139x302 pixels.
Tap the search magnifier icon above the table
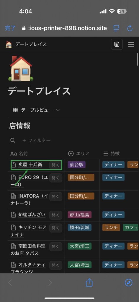[13, 140]
